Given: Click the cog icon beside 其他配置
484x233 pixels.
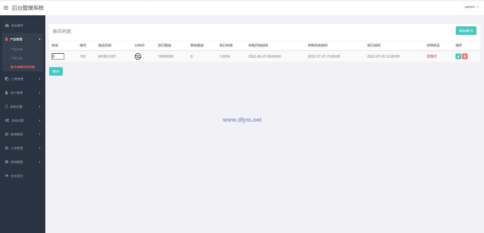Looking at the screenshot, I should 7,162.
